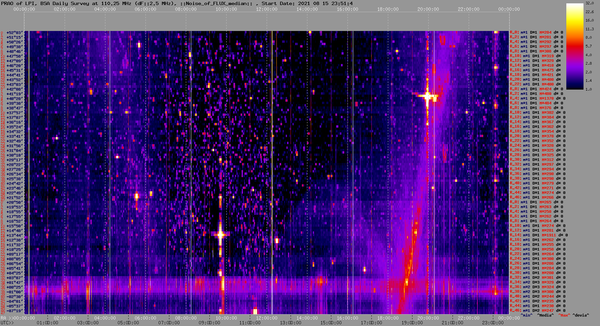Click UTC tick label 09:00:00

pyautogui.click(x=209, y=323)
